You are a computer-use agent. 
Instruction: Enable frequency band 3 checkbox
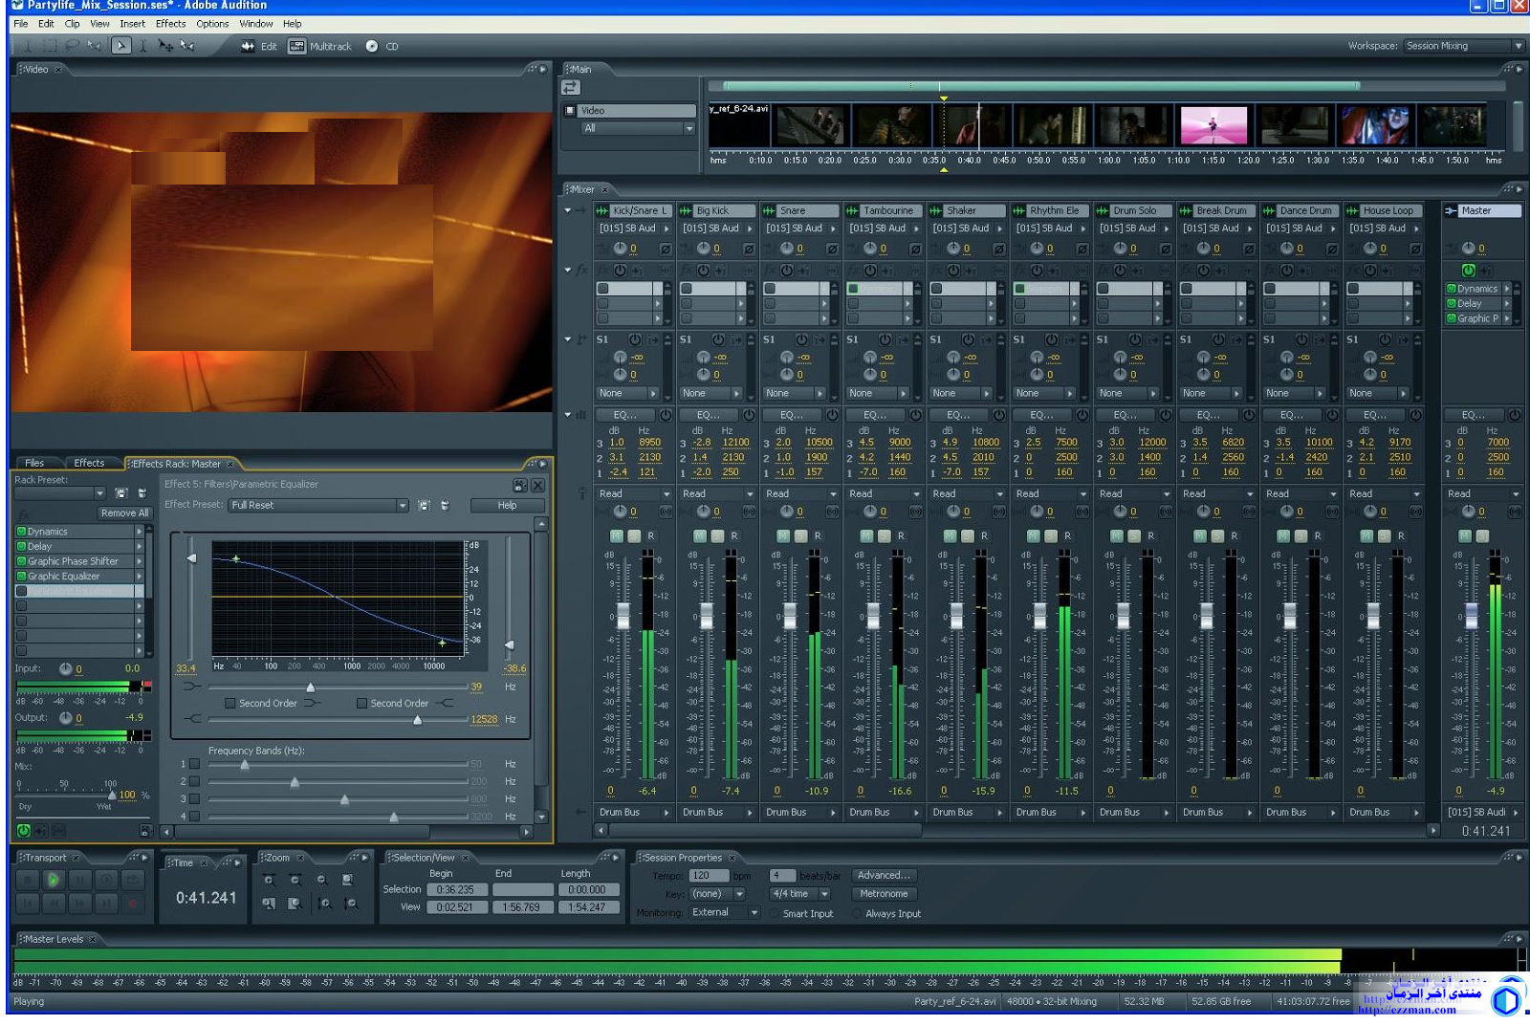click(194, 798)
